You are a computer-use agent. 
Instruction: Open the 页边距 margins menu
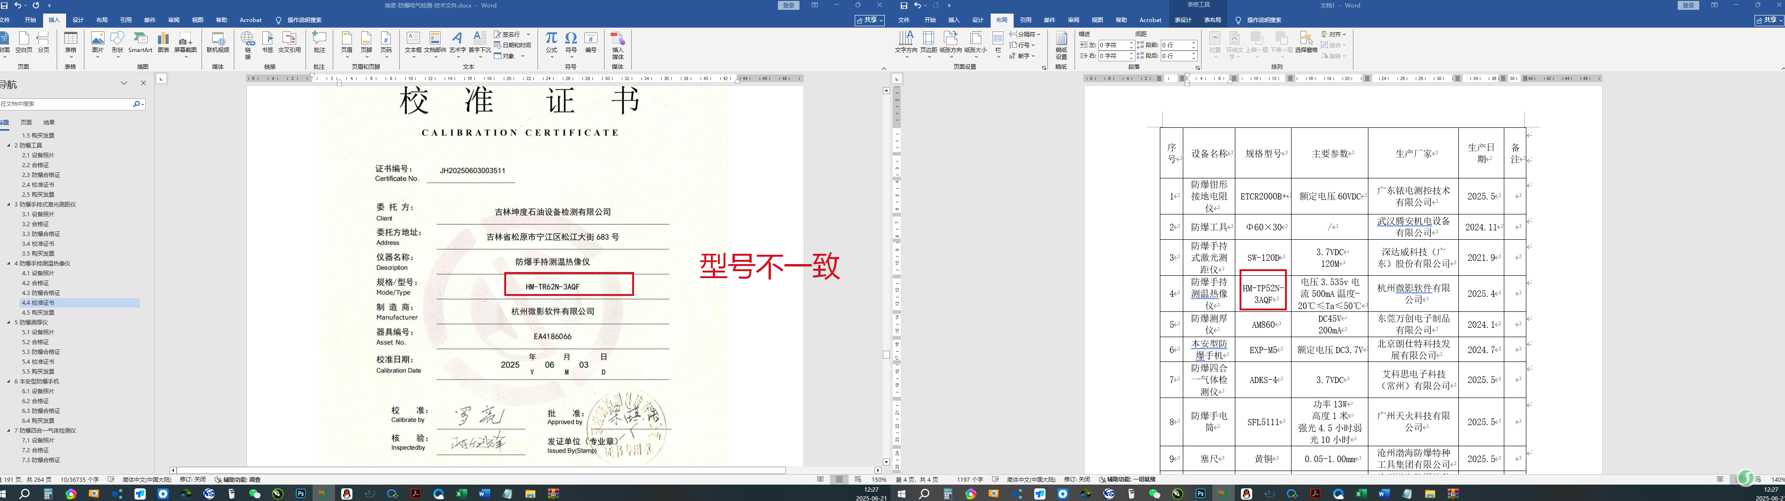tap(928, 44)
